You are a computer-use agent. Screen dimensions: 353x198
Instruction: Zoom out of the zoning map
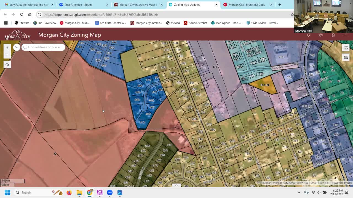point(7,55)
